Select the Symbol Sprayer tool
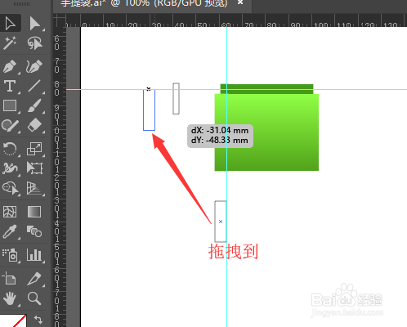Image resolution: width=407 pixels, height=327 pixels. tap(11, 255)
